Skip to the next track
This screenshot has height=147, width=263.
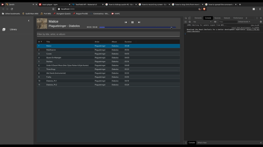point(139,22)
